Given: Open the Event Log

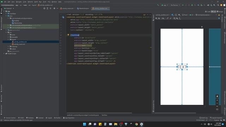Looking at the screenshot, I should coord(203,118).
